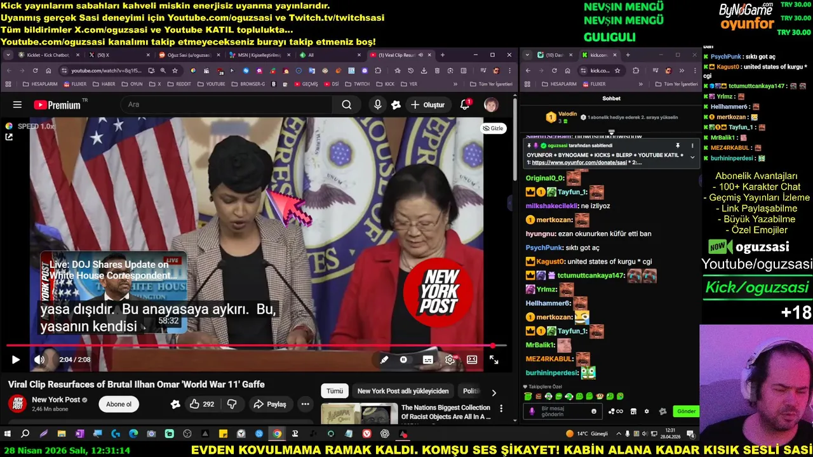Click the round New York Post watermark
Screen dimensions: 813x457
(x=438, y=292)
